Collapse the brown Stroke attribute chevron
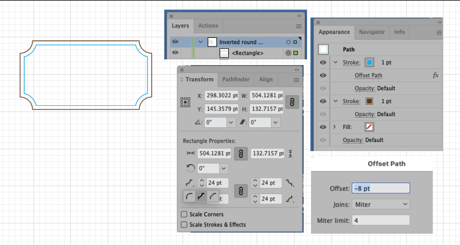460x245 pixels. [x=335, y=101]
